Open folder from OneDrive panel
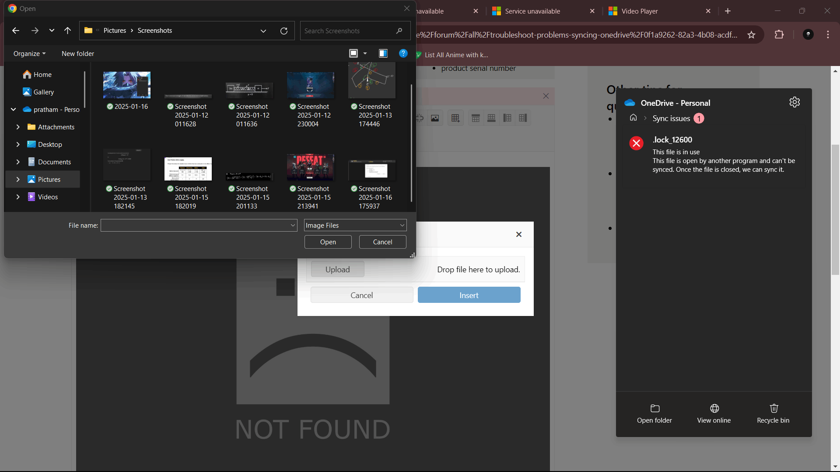The width and height of the screenshot is (840, 472). pos(654,414)
